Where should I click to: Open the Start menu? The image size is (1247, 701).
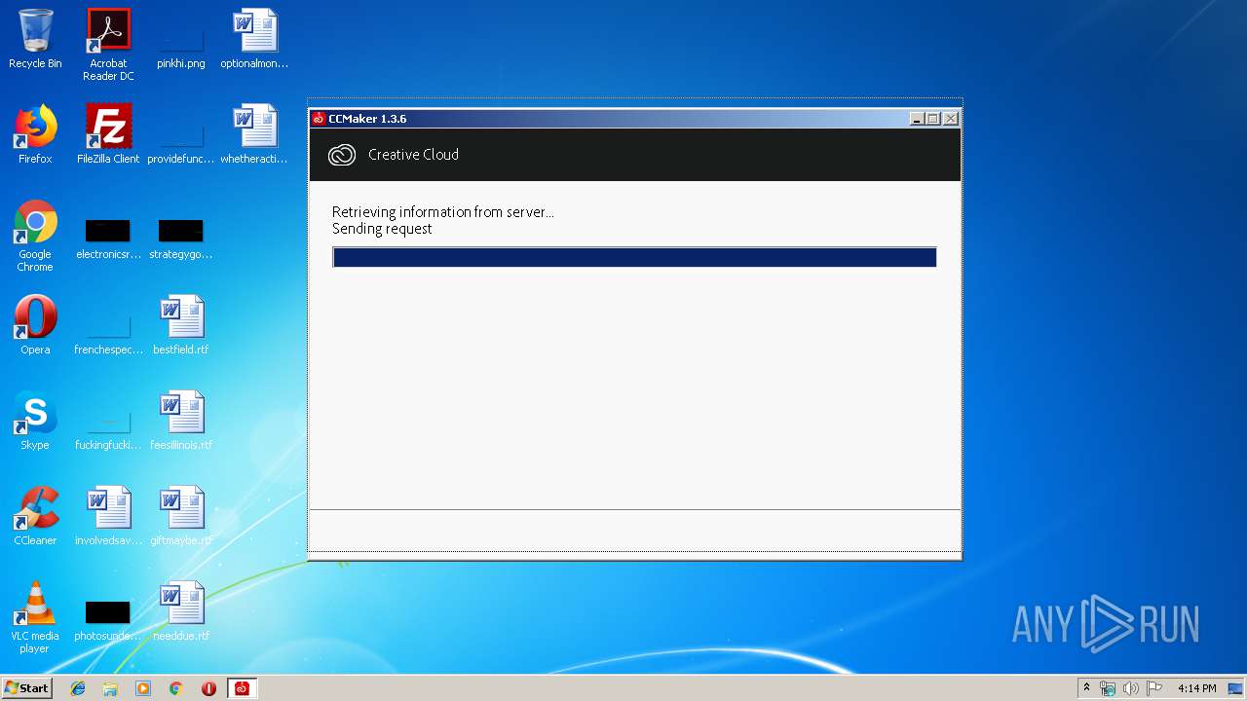tap(26, 688)
